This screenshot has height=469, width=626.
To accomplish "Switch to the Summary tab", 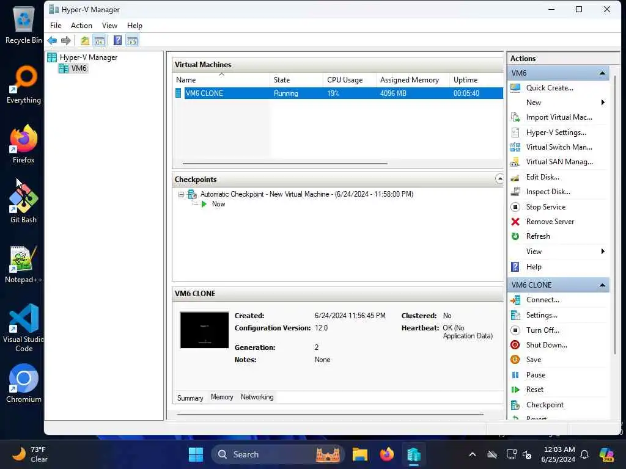I will pyautogui.click(x=190, y=398).
